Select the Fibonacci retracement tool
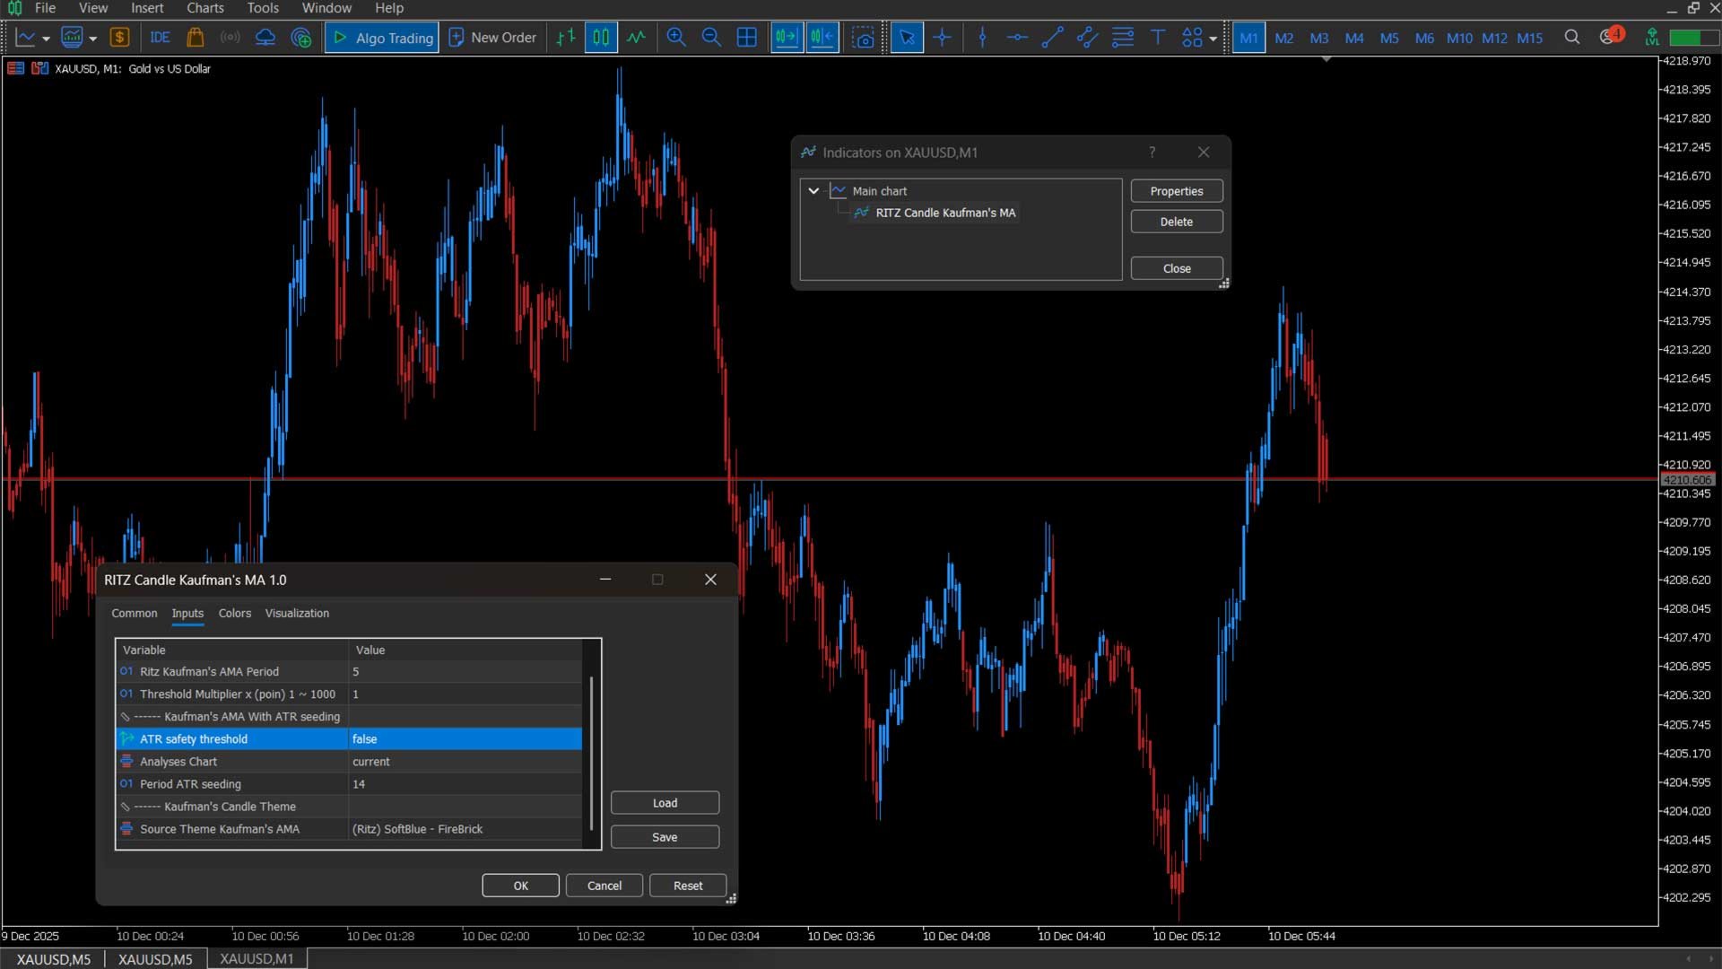Viewport: 1722px width, 969px height. point(1122,38)
